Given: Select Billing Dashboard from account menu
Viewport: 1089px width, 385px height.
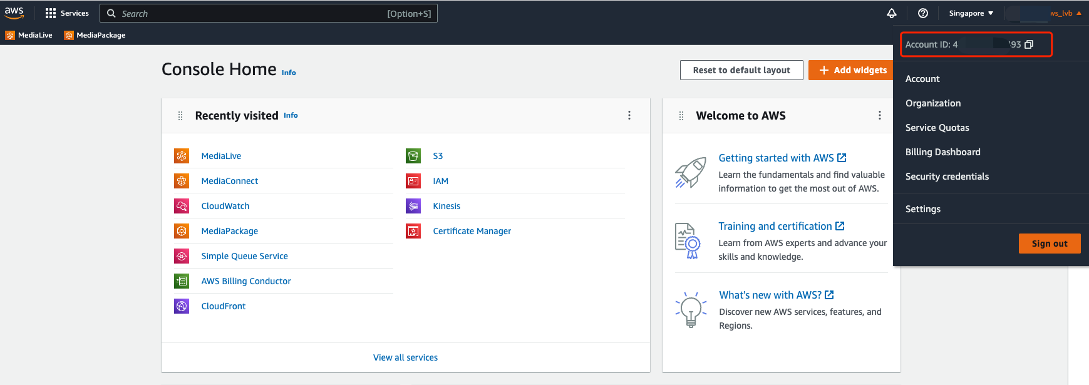Looking at the screenshot, I should coord(942,152).
